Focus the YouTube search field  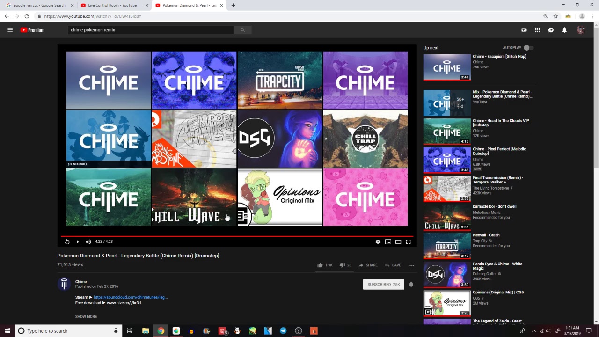tap(151, 30)
